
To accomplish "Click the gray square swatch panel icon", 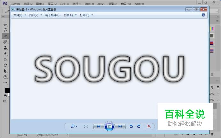I will click(x=212, y=36).
